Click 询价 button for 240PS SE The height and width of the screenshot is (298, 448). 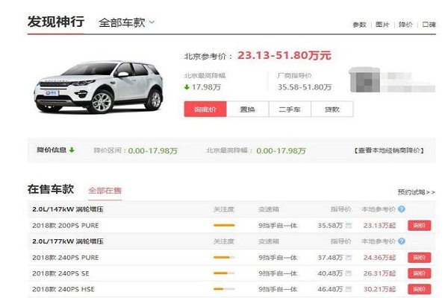[x=419, y=273]
